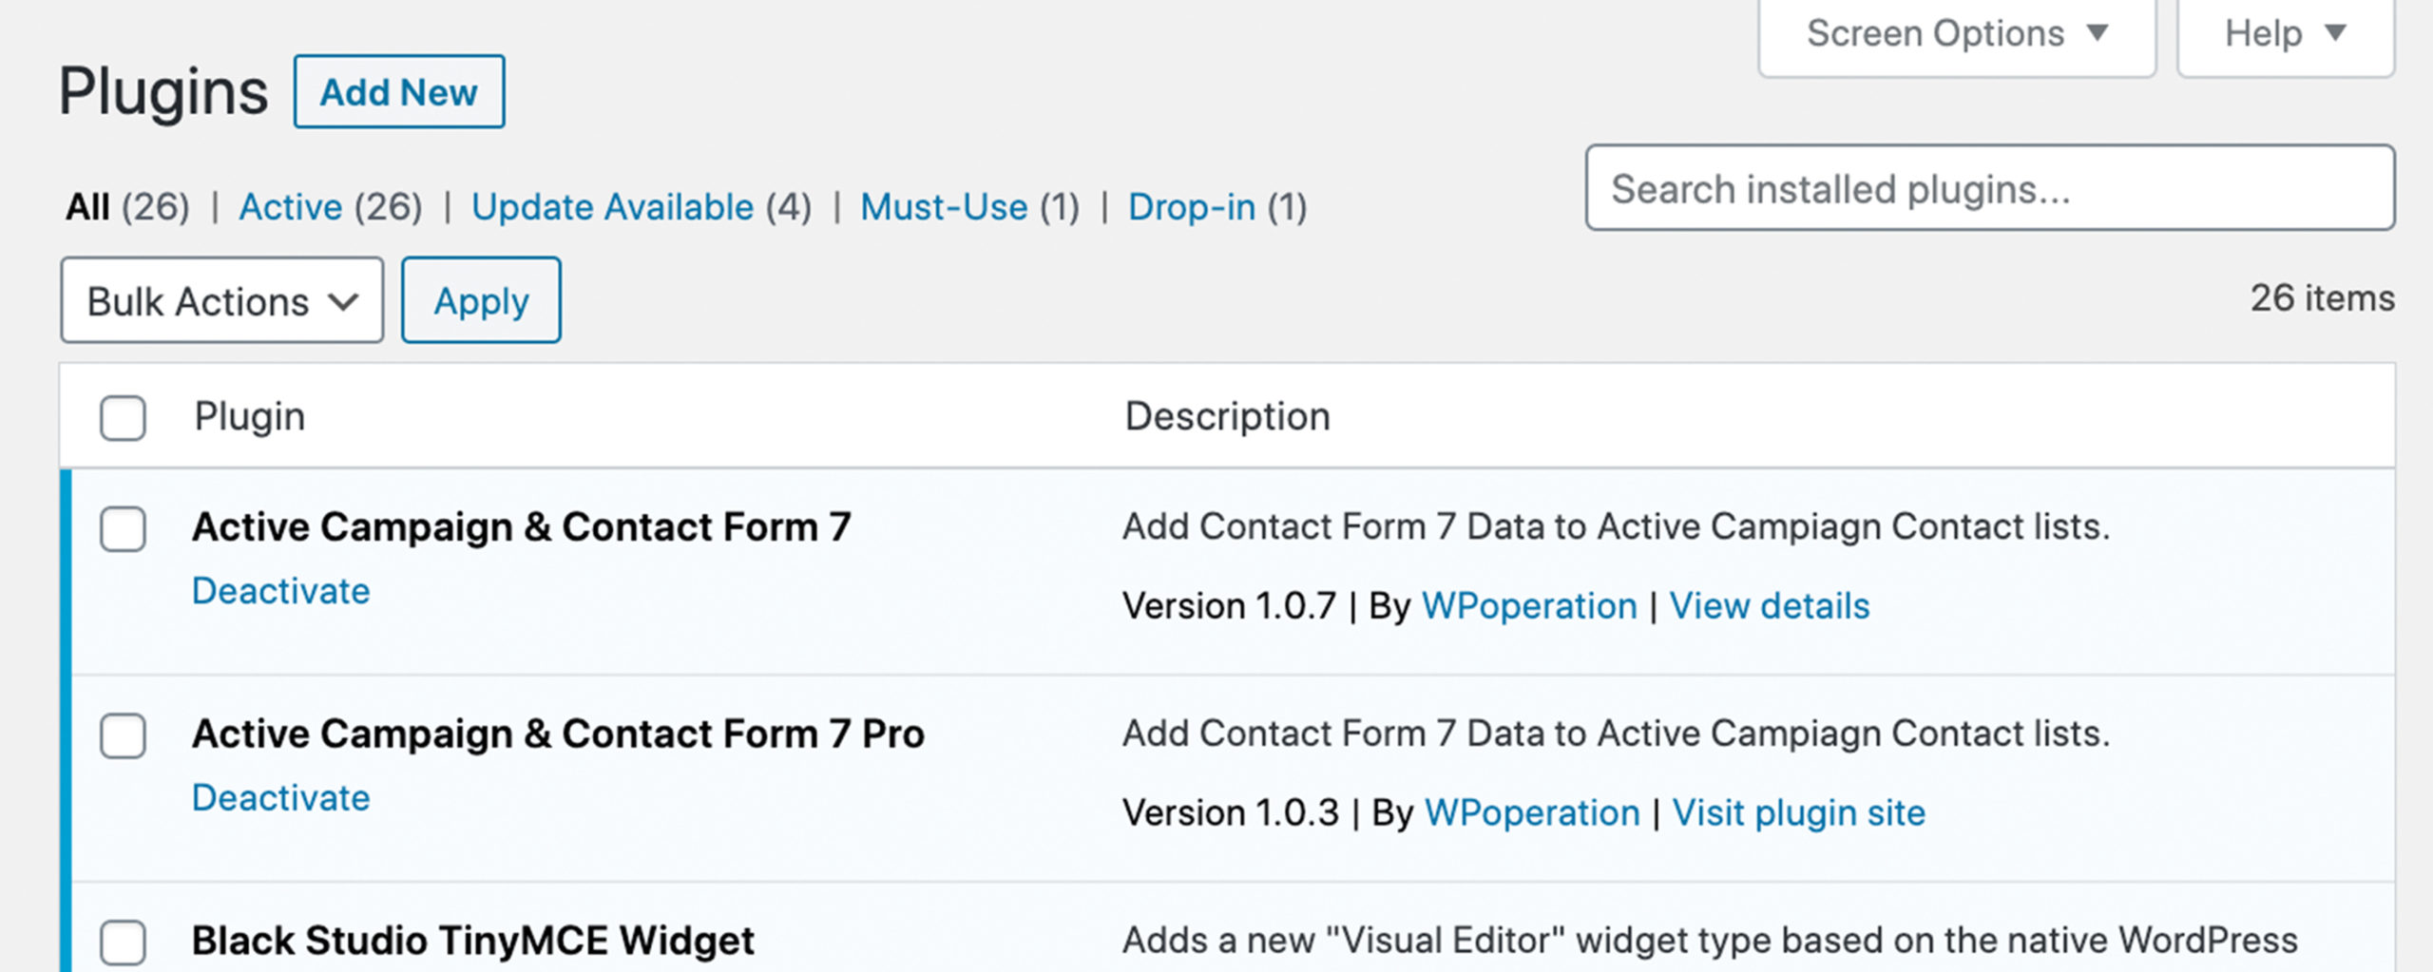Viewport: 2433px width, 972px height.
Task: Open the Bulk Actions dropdown
Action: (x=222, y=300)
